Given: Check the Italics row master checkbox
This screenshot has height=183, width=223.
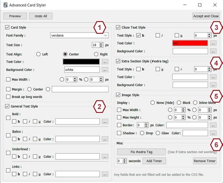Looking at the screenshot, I should click(x=8, y=135).
